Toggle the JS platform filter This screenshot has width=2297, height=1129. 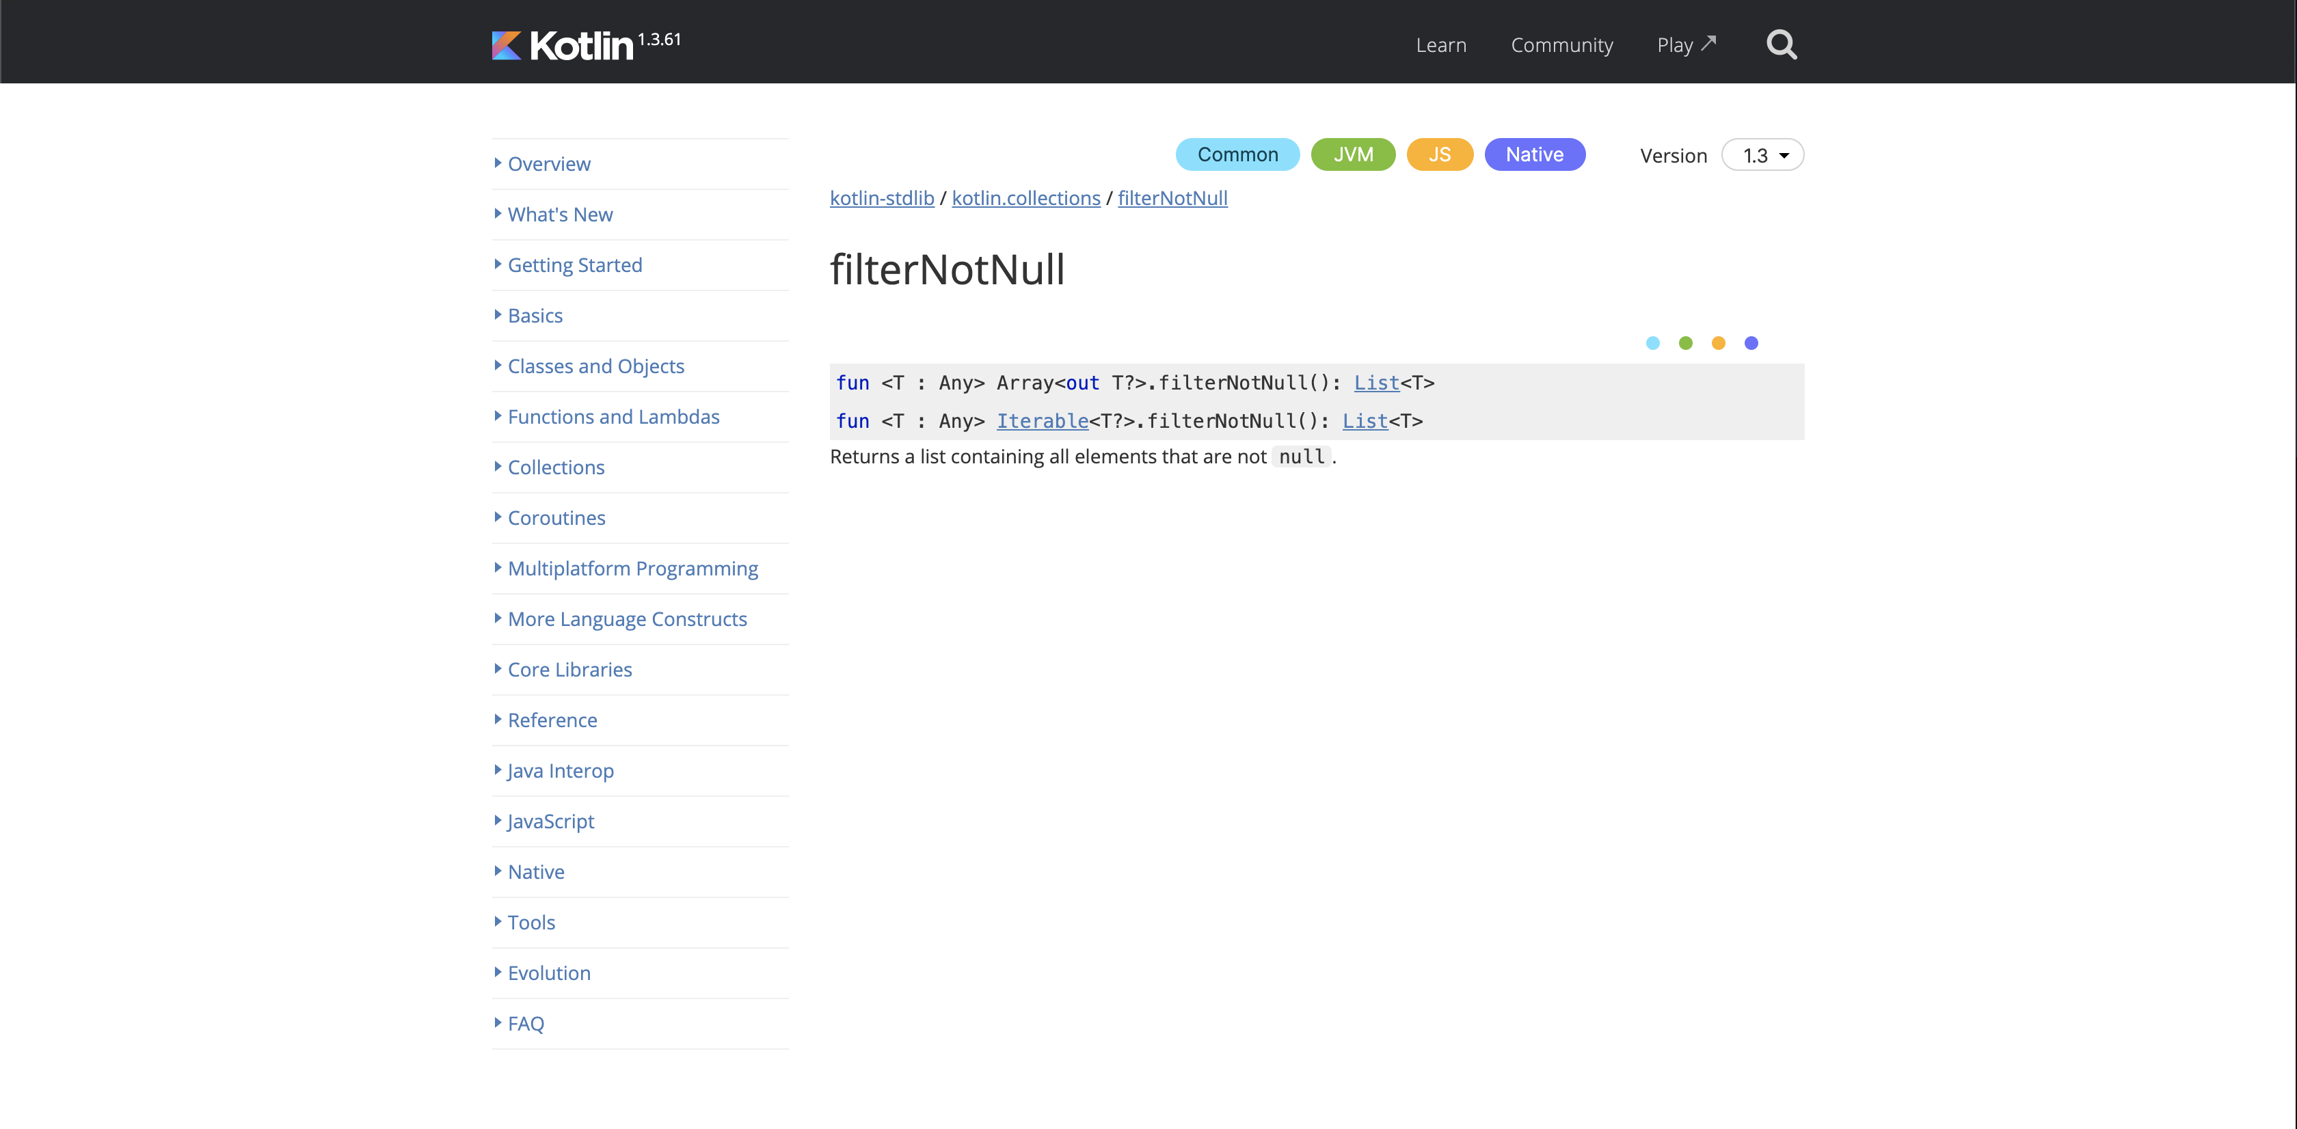click(1439, 154)
